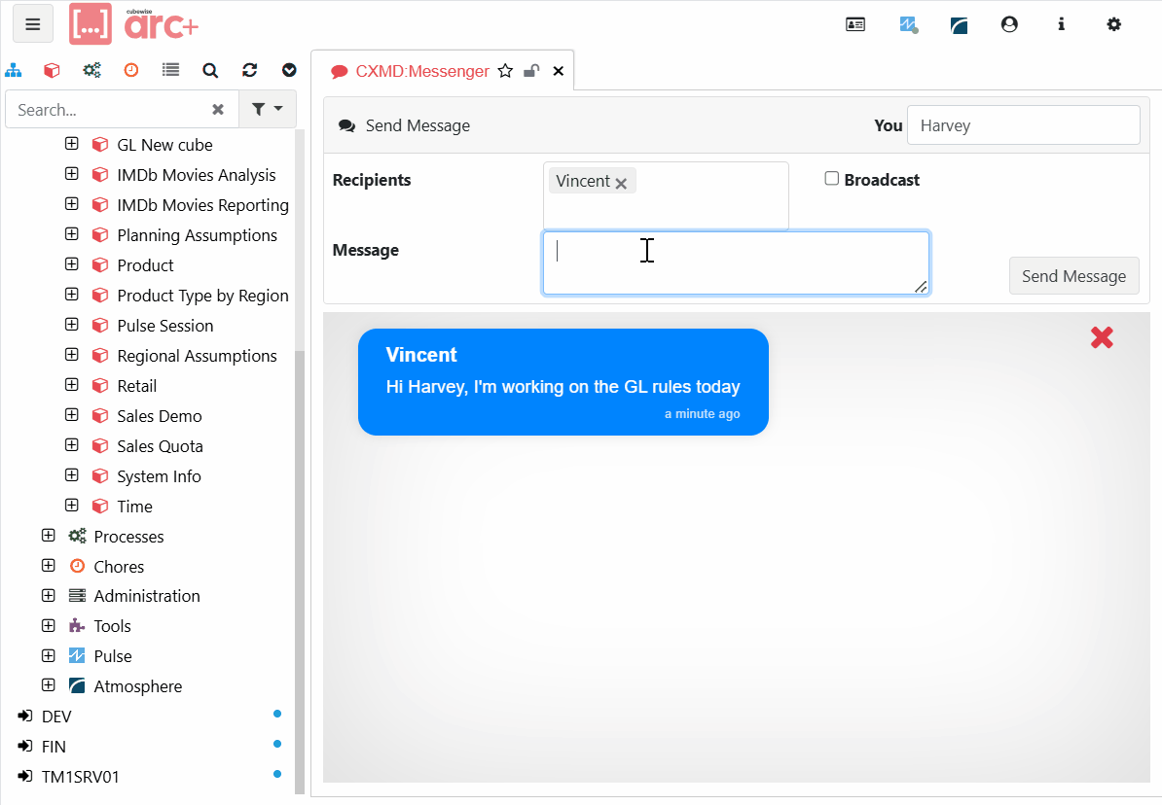Remove Vincent from recipients
1162x805 pixels.
coord(621,183)
